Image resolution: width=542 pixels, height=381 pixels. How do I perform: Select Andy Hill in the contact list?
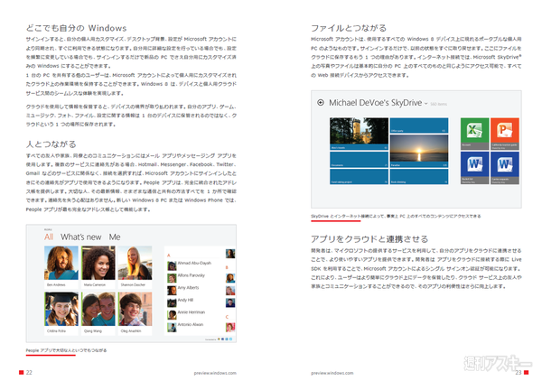(x=181, y=302)
